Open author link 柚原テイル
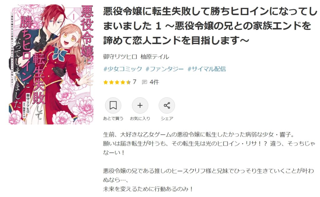Screen dimensions: 320x197 tap(155, 57)
